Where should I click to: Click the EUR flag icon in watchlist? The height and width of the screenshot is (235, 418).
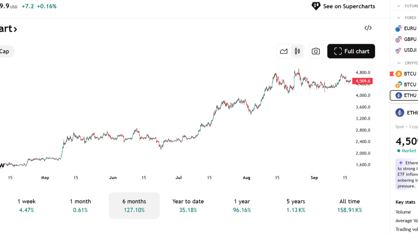398,28
